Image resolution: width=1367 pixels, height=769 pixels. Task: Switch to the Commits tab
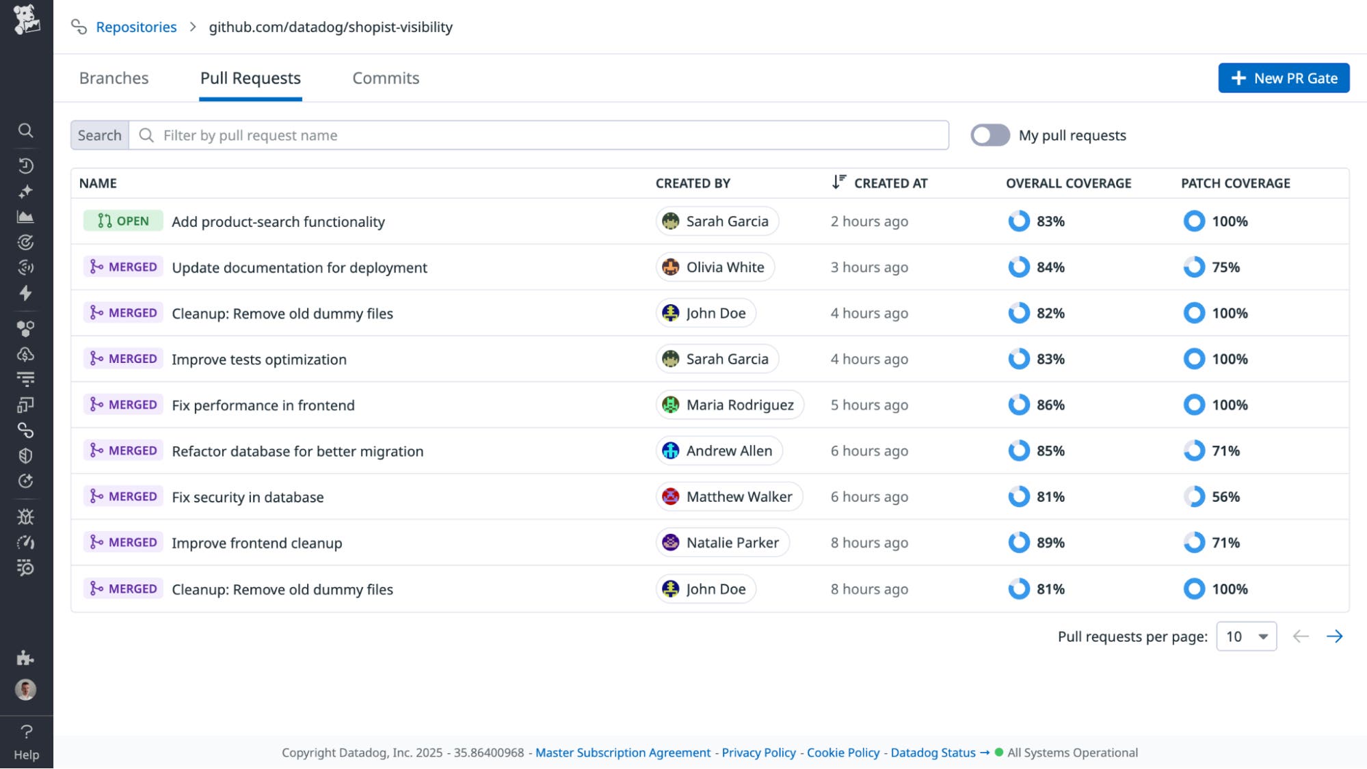pyautogui.click(x=385, y=78)
